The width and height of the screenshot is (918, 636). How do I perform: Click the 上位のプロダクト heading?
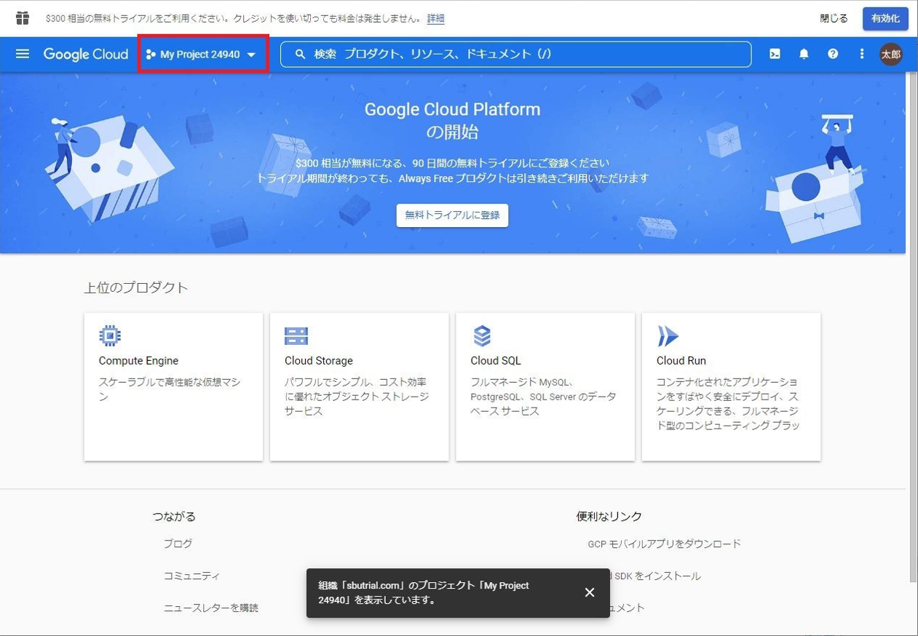(136, 287)
